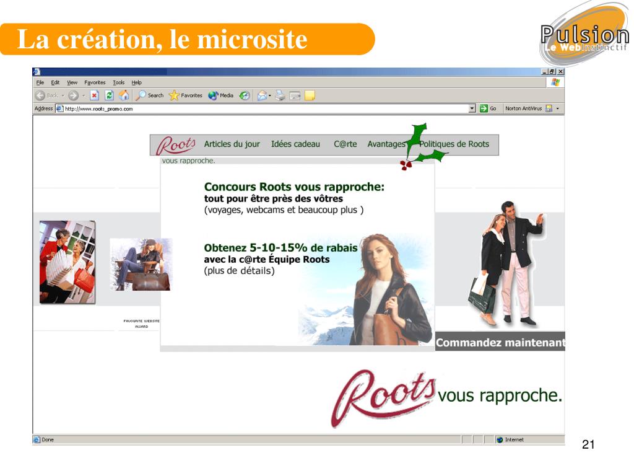Click the Concours Roots vous rapproche heading
The height and width of the screenshot is (476, 634).
coord(294,187)
